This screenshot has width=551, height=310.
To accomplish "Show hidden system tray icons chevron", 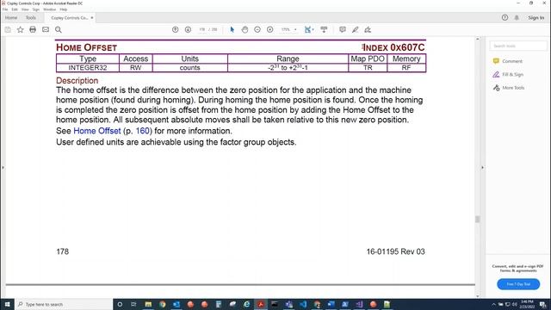I will (493, 304).
